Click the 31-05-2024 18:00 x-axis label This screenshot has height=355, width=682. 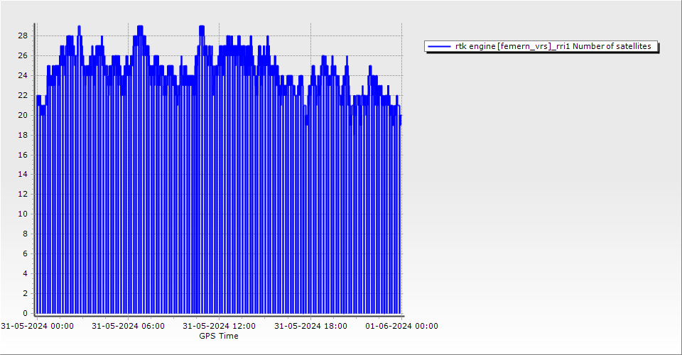coord(310,326)
